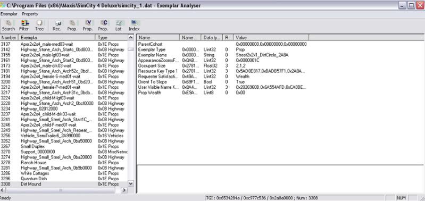
Task: Select the Small Duplex exemplar row
Action: point(64,146)
